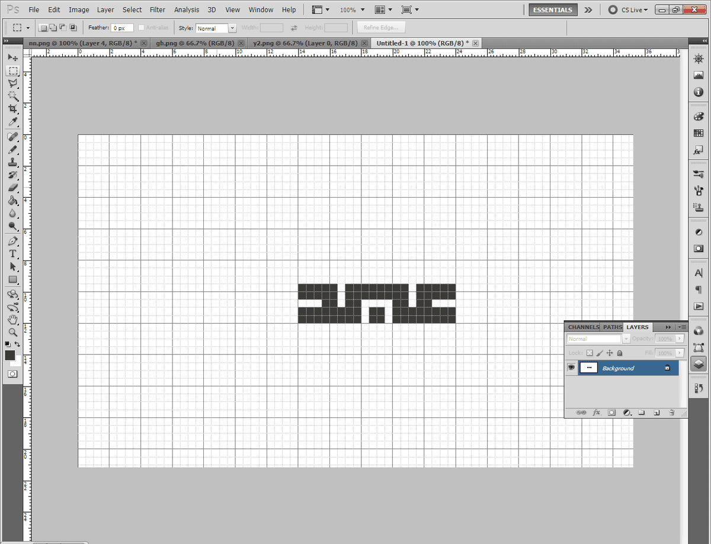Swap foreground and background colors
Viewport: 711px width, 544px height.
click(18, 344)
